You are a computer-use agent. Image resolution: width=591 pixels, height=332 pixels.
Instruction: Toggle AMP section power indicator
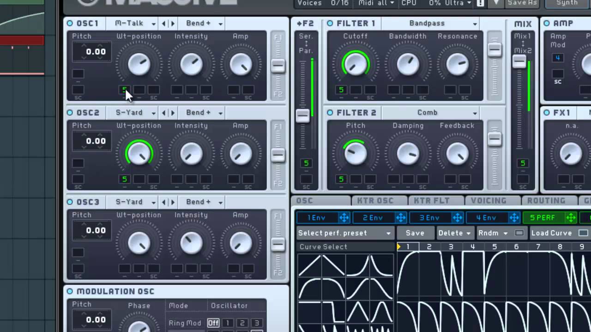tap(547, 23)
